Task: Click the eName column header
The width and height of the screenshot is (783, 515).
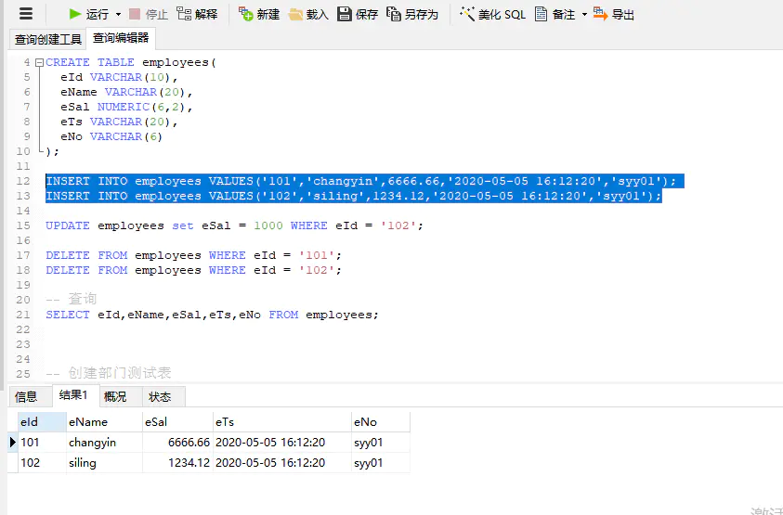Action: (x=104, y=422)
